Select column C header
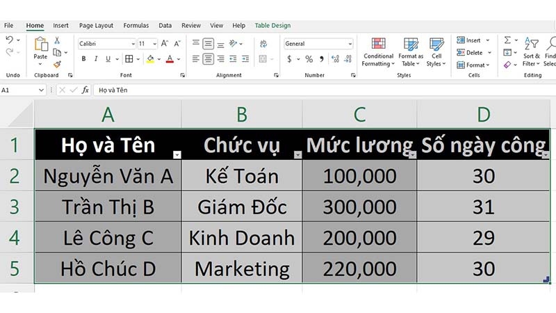 pos(359,114)
